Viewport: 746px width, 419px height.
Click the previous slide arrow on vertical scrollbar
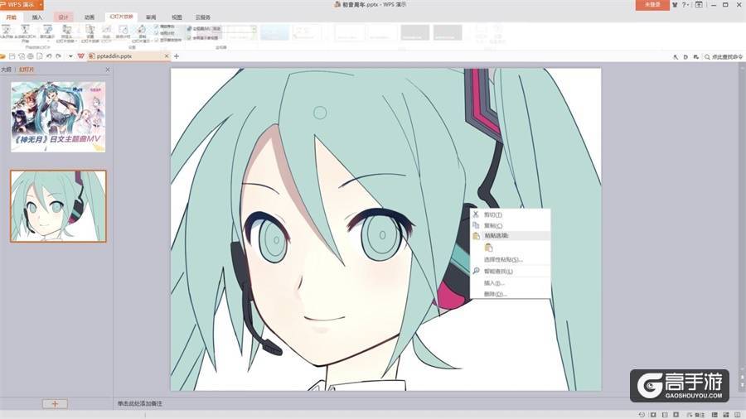pyautogui.click(x=743, y=378)
